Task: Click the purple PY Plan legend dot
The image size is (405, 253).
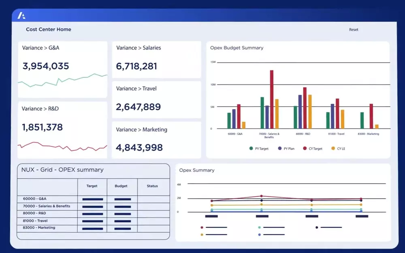Action: coord(280,148)
